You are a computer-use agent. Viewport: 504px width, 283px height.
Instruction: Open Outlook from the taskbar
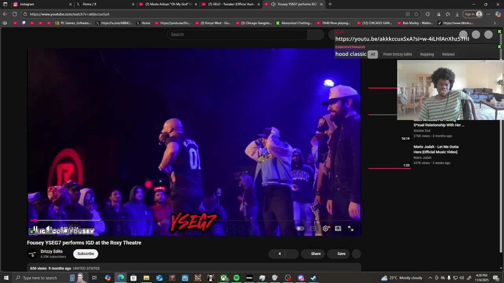(159, 278)
